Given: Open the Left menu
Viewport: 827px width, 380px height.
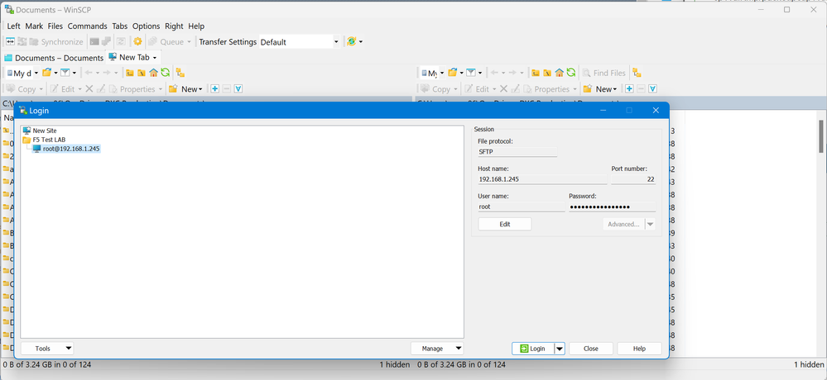Looking at the screenshot, I should coord(14,26).
